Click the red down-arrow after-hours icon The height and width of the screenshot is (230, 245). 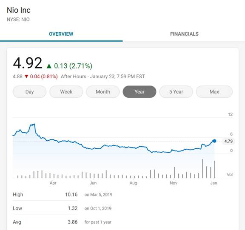coord(26,77)
